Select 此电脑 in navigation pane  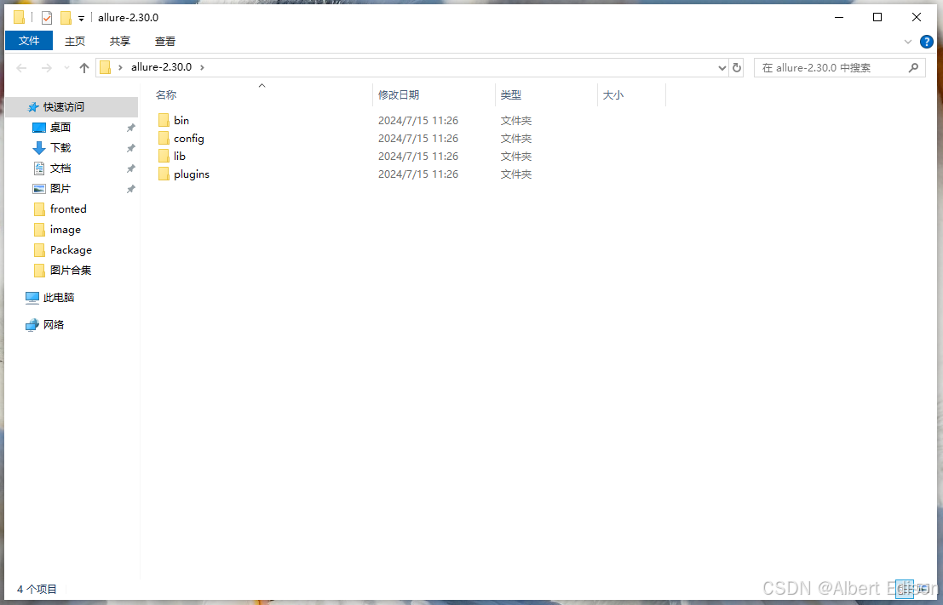pos(59,297)
